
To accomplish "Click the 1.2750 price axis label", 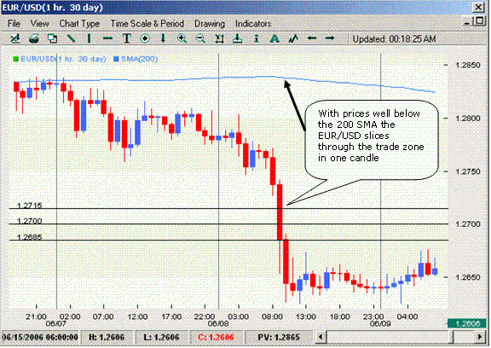I will [x=468, y=171].
